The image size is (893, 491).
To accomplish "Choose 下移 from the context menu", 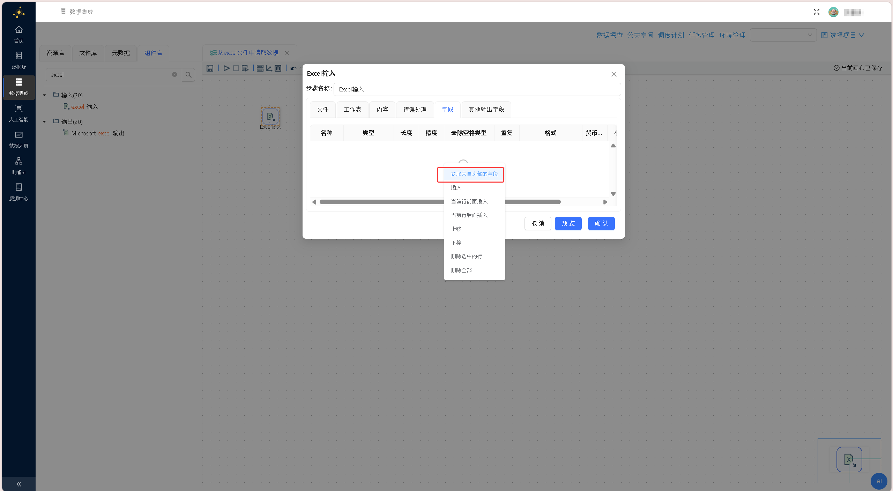I will tap(474, 243).
